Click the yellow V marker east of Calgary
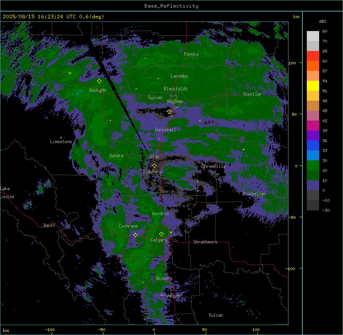The height and width of the screenshot is (335, 343). (171, 232)
